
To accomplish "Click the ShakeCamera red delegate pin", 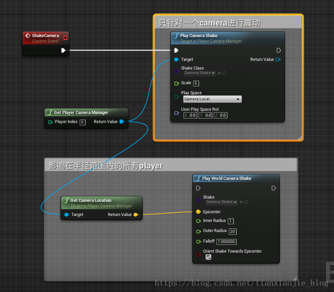I will pos(65,38).
